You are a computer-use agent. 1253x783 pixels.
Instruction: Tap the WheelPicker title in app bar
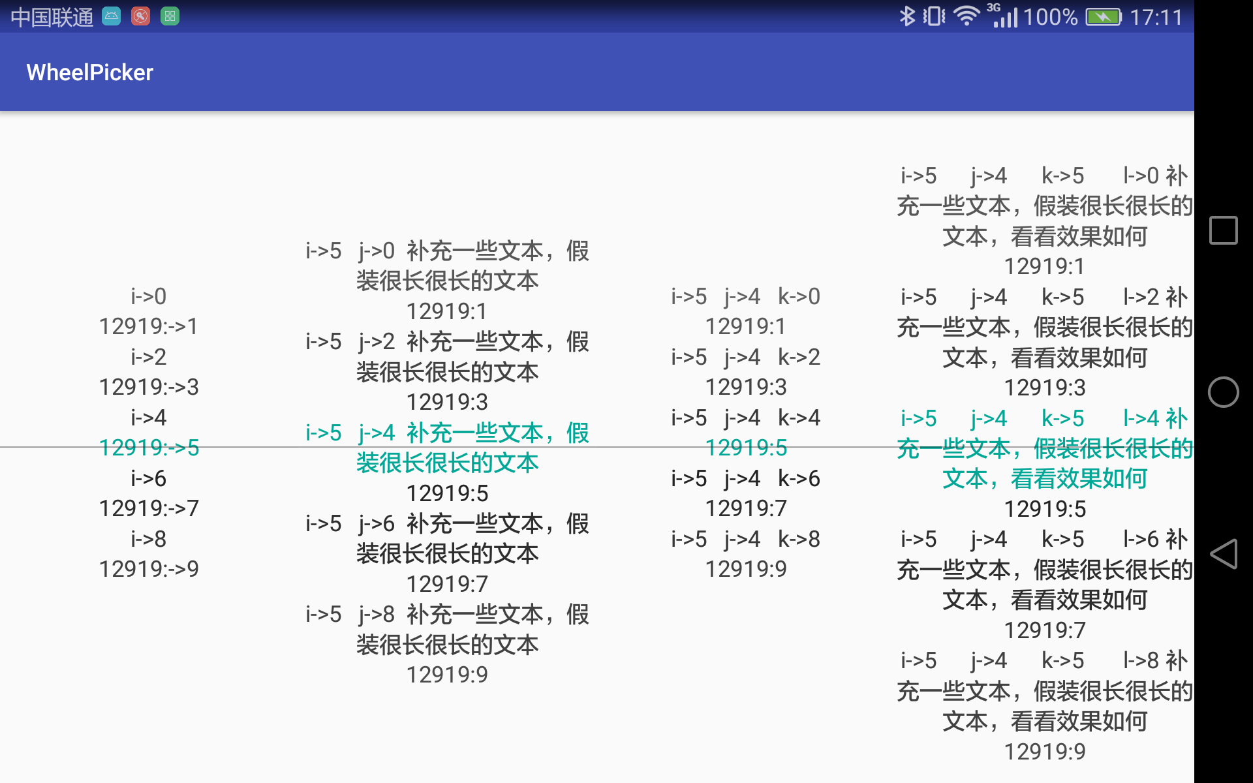90,72
